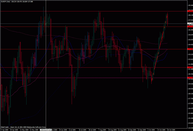Viewport: 193px width, 131px height.
Task: Click the 7 Aug 2009 date label
Action: click(x=102, y=130)
